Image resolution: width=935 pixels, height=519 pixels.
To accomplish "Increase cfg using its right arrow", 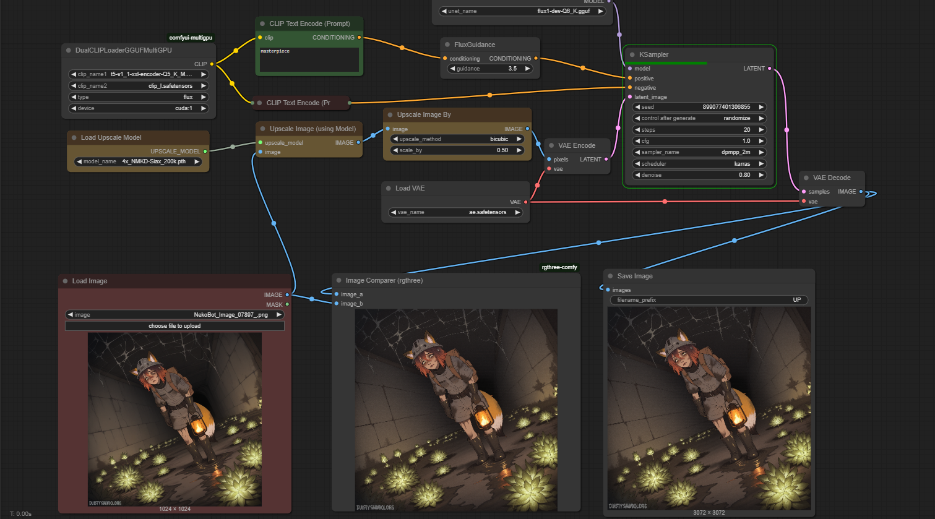I will (762, 141).
